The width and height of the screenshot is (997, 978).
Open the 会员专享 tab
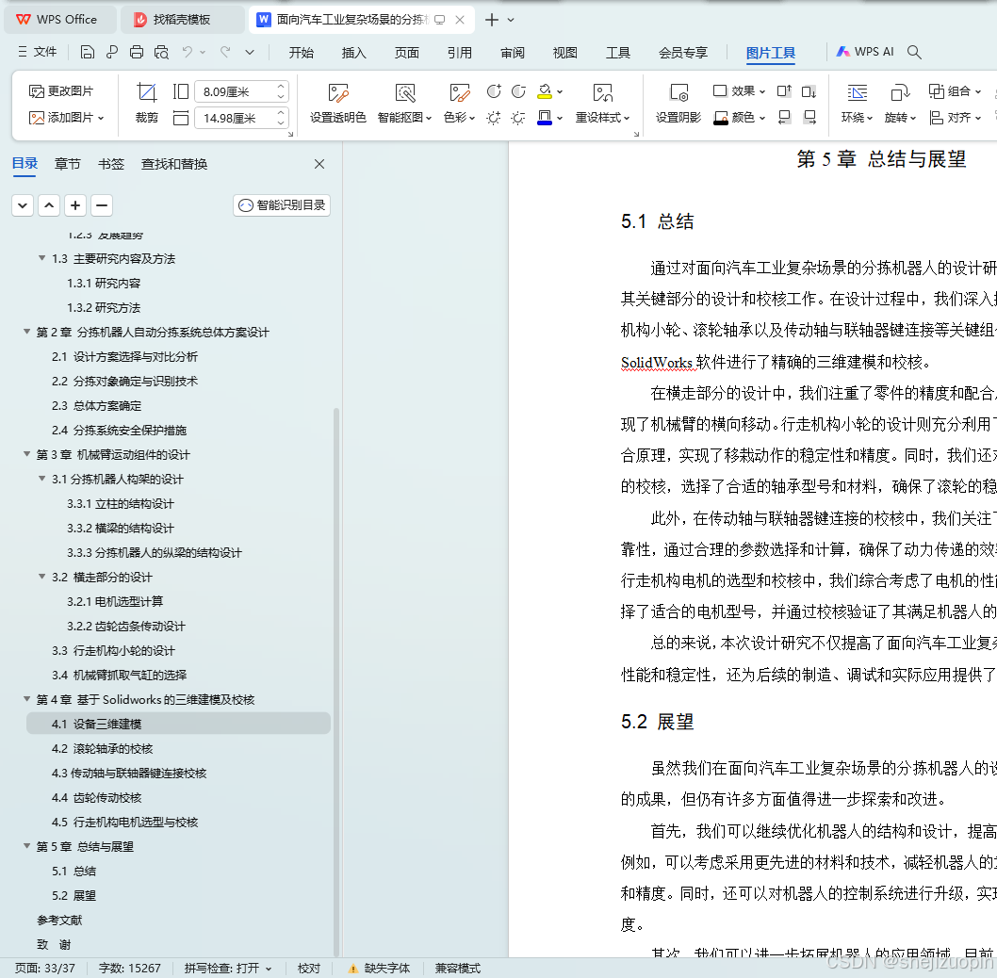tap(683, 53)
